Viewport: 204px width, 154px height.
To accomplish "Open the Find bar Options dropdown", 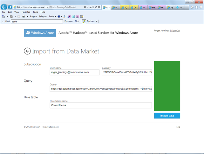I will coord(92,21).
